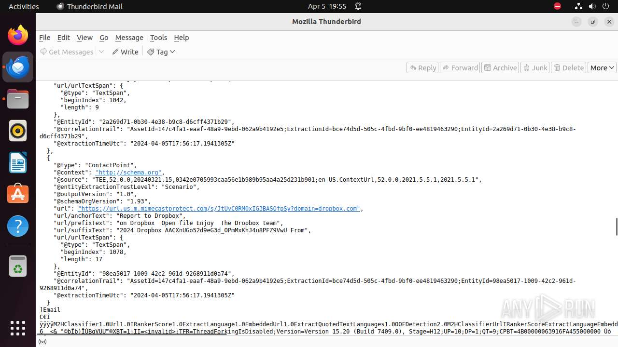Click the Reply button
Screen dimensions: 618x347
pos(422,67)
